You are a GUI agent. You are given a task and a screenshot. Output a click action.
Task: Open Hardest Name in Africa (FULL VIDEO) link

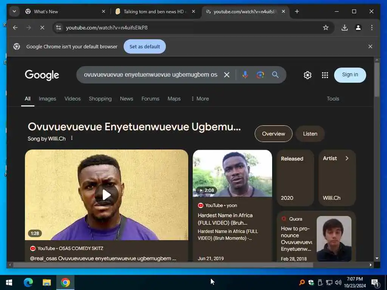(x=225, y=219)
